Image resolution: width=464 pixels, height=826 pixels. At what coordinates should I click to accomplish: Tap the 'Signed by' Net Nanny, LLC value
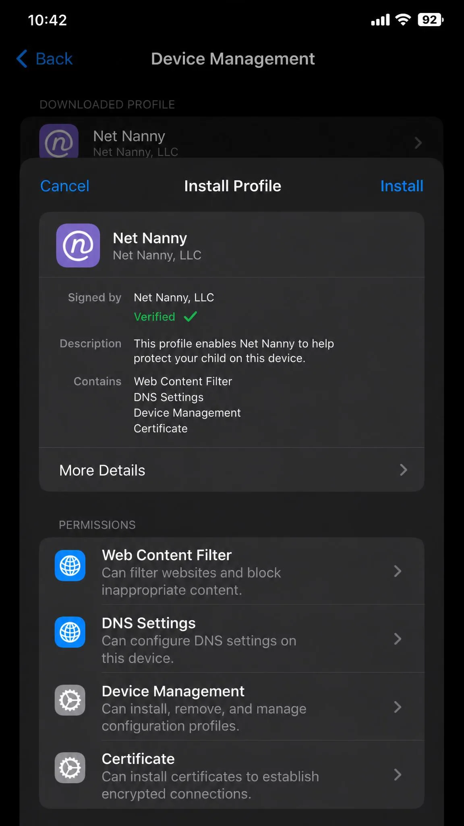coord(174,298)
